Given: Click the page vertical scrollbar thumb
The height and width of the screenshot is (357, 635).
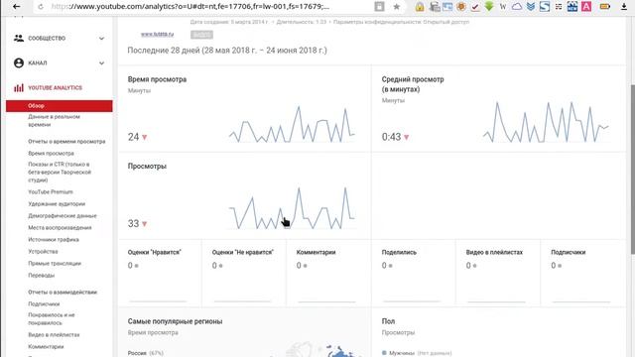Looking at the screenshot, I should pos(632,170).
